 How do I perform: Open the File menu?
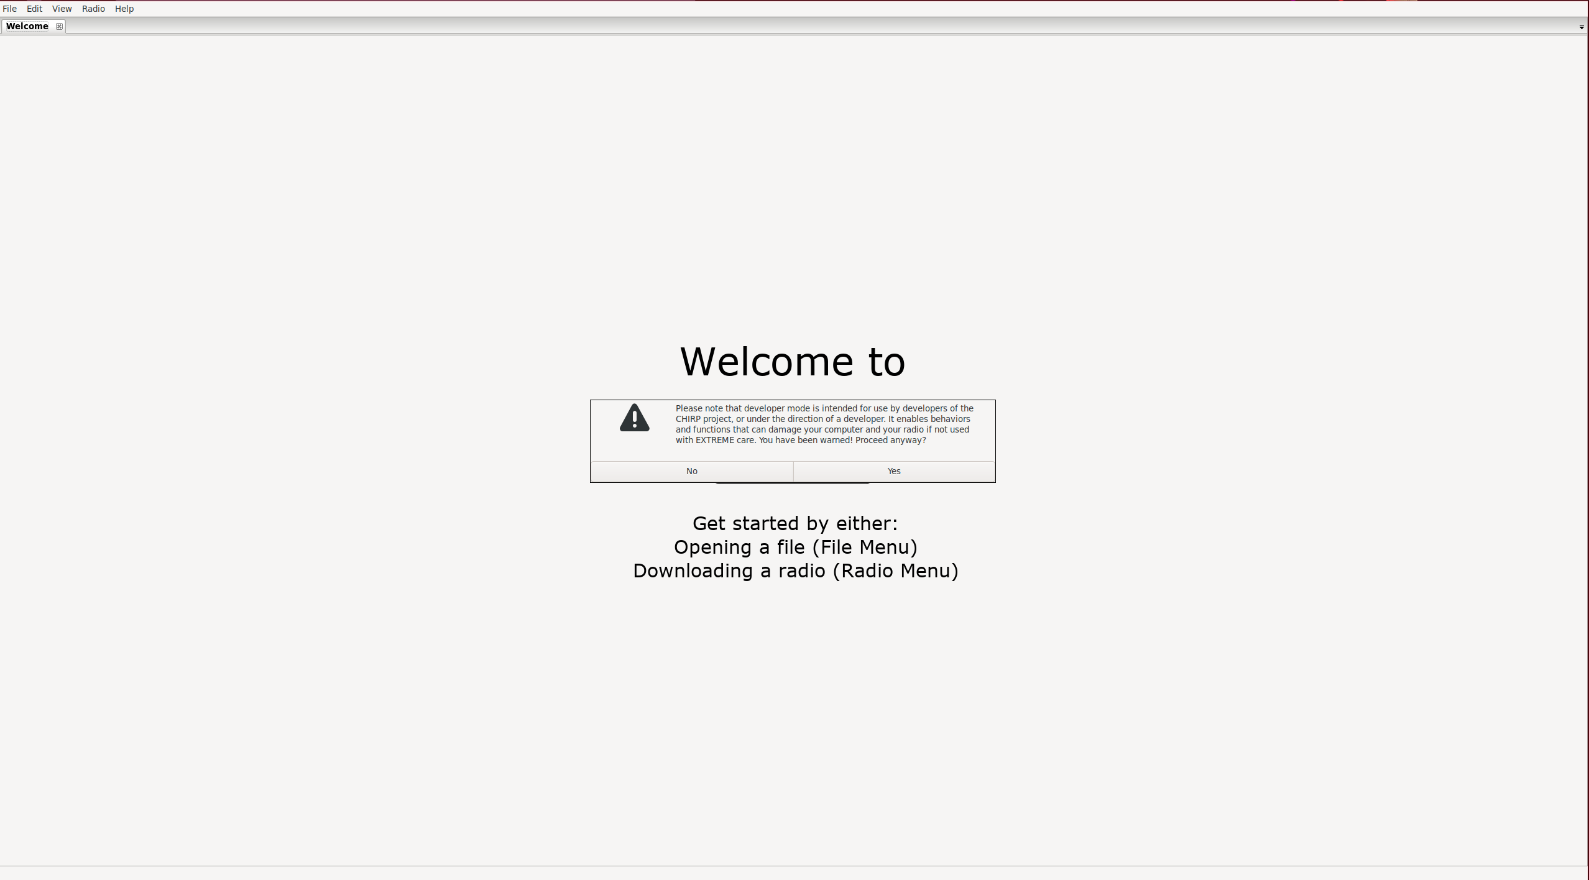9,9
